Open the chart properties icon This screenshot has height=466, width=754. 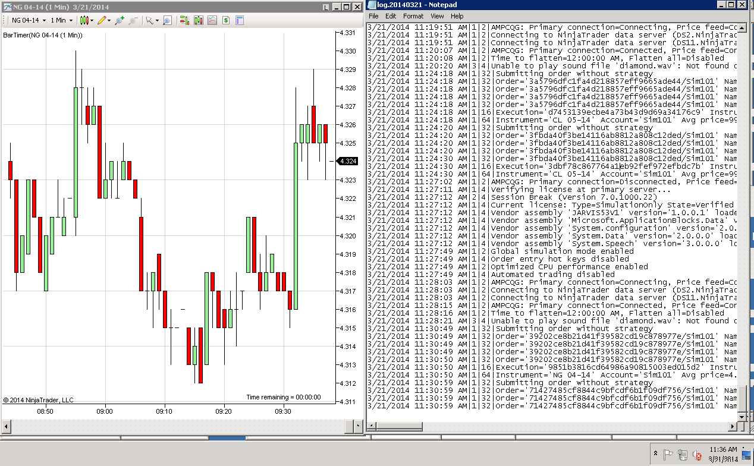point(240,20)
